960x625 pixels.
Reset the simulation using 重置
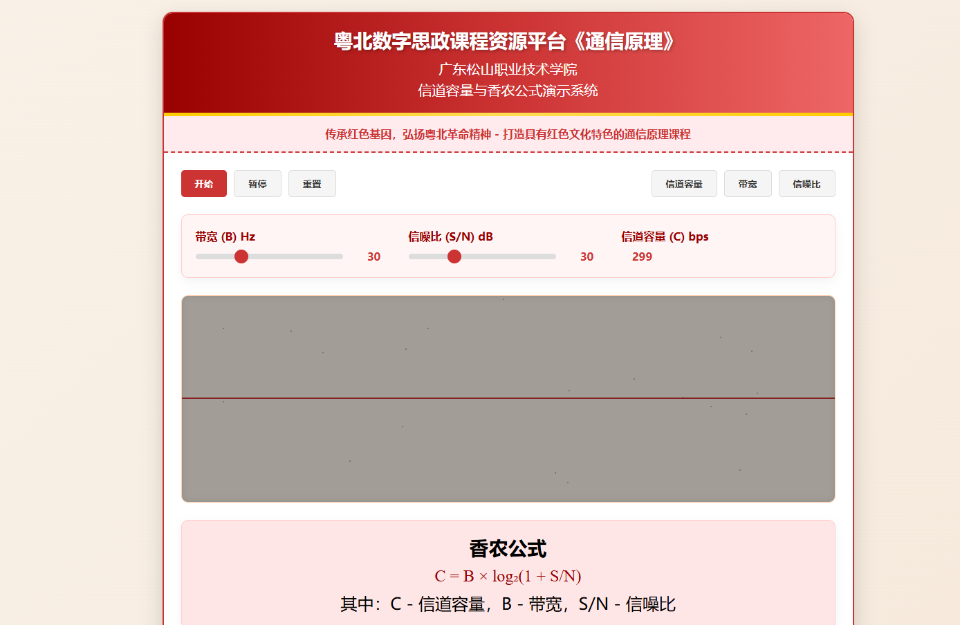(x=312, y=184)
